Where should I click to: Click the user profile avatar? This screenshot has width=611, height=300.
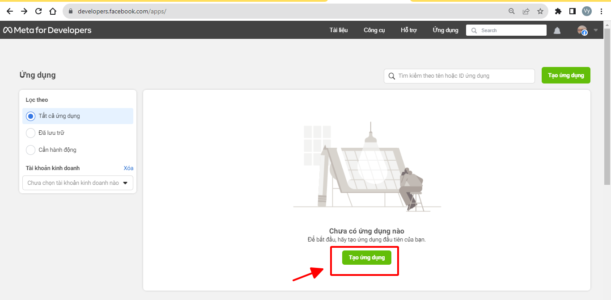(582, 30)
